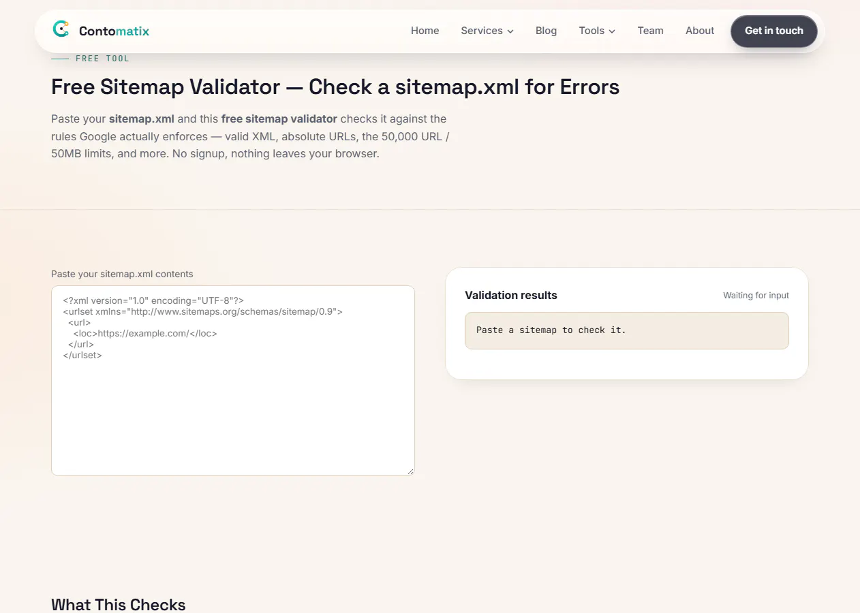Go to the Home page
The height and width of the screenshot is (613, 860).
tap(425, 31)
